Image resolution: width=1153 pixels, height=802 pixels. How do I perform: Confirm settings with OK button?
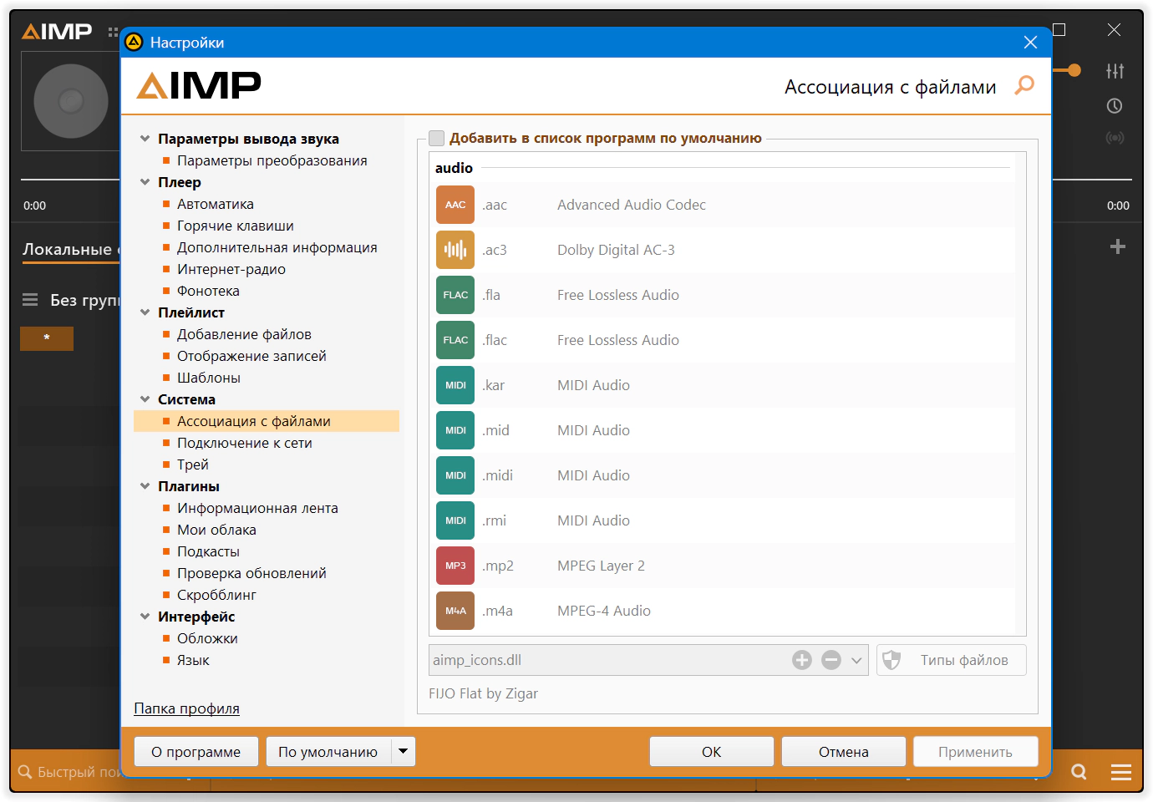pyautogui.click(x=712, y=752)
